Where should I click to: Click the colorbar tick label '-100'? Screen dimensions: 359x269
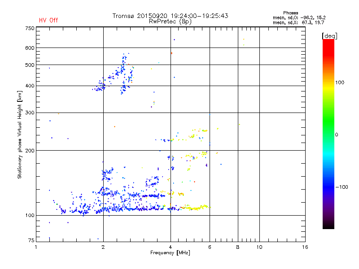[341, 187]
